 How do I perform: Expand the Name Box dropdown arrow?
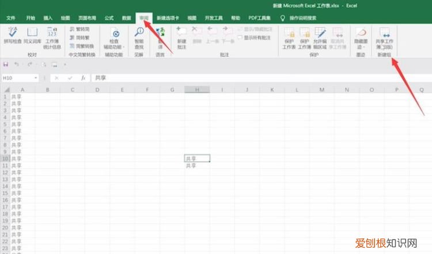tap(36, 78)
